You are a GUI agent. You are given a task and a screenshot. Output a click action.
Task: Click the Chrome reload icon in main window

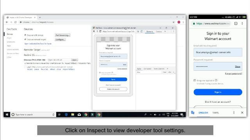click(x=15, y=22)
